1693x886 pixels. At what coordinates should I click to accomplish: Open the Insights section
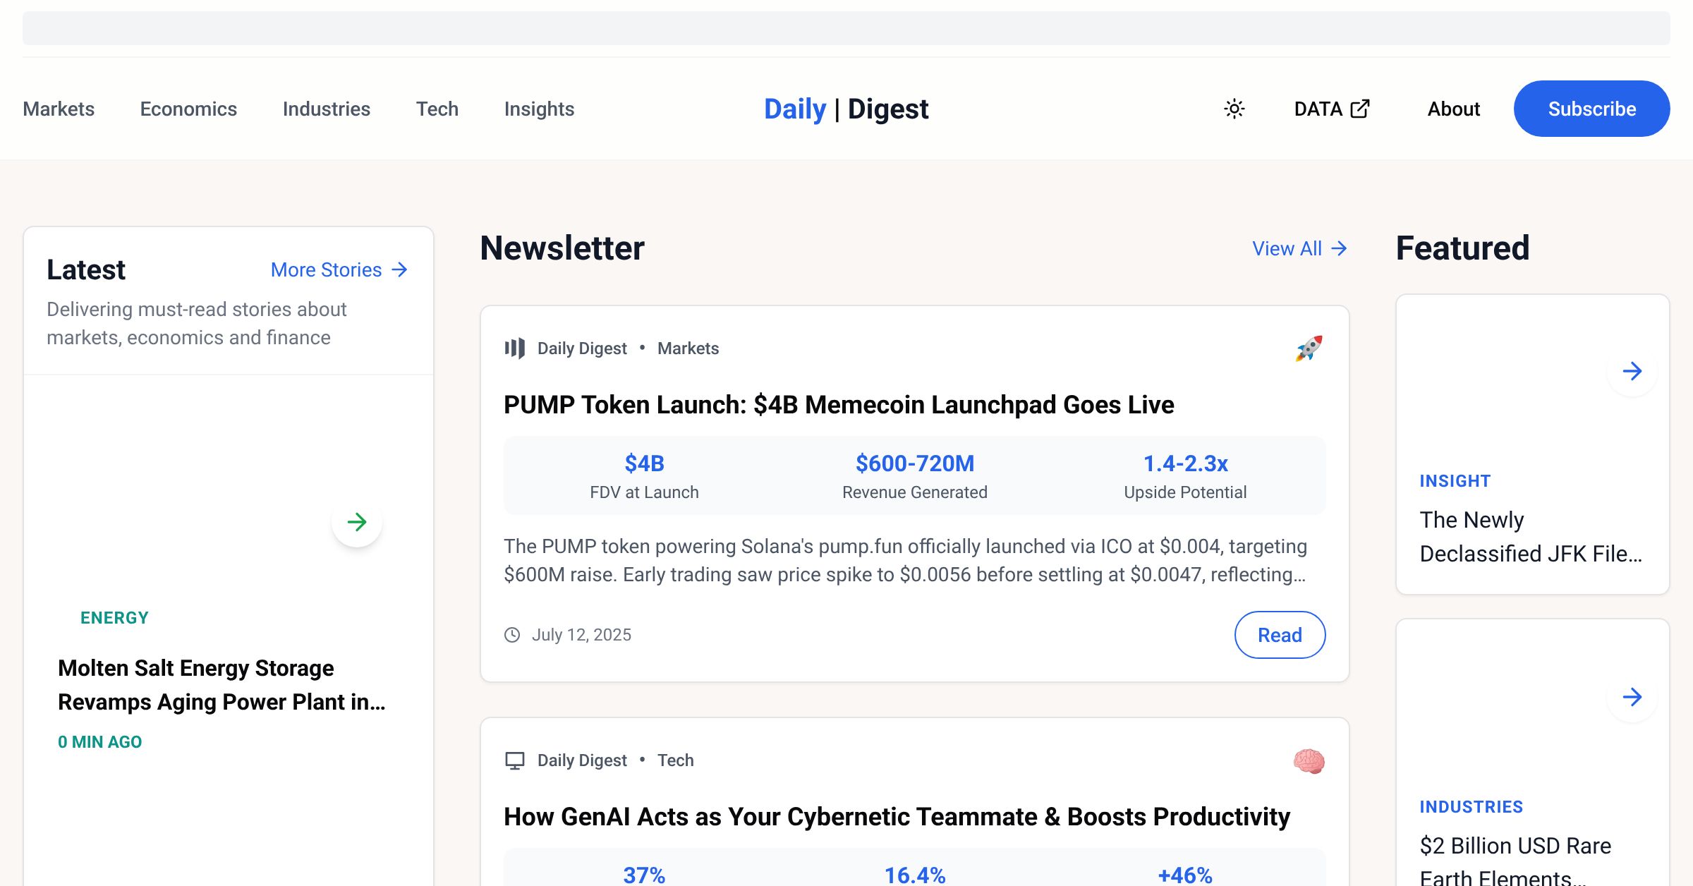tap(539, 109)
